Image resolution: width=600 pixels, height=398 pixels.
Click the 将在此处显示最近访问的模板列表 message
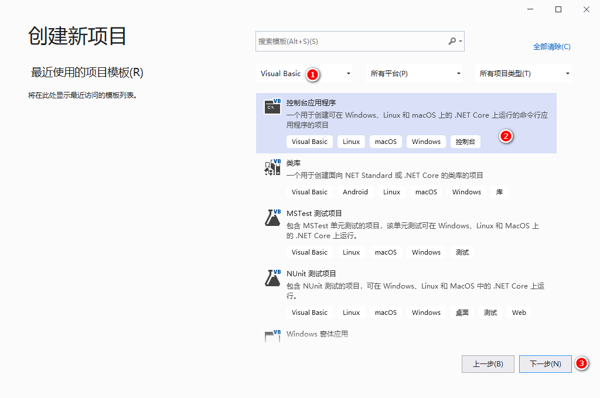click(83, 95)
